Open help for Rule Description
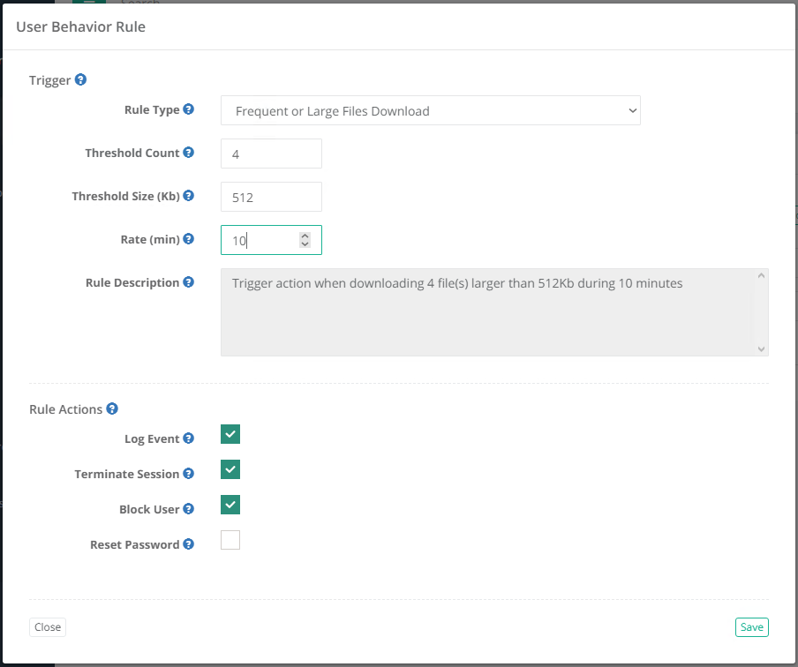 pyautogui.click(x=189, y=282)
